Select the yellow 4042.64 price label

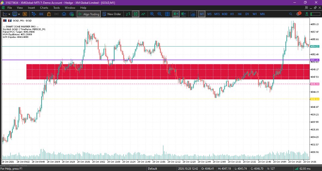pyautogui.click(x=315, y=99)
